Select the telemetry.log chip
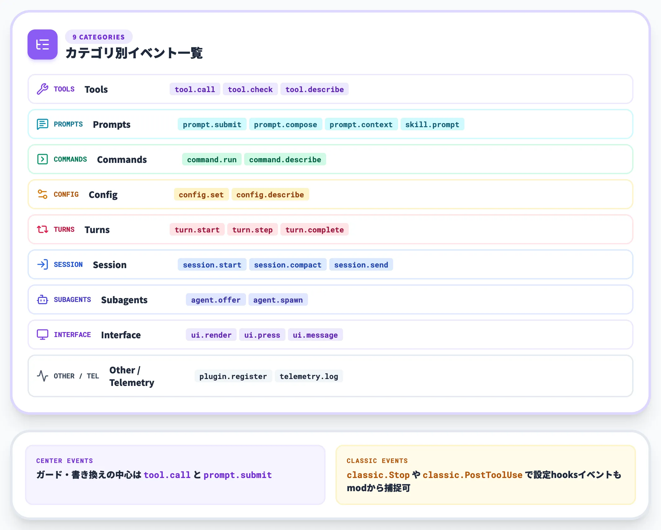The image size is (661, 530). (x=309, y=376)
